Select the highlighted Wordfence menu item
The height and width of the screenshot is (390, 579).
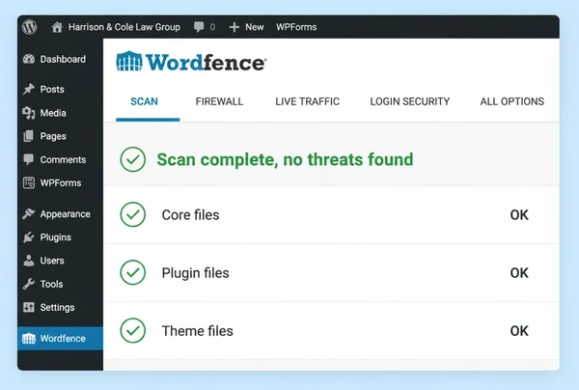pyautogui.click(x=60, y=338)
